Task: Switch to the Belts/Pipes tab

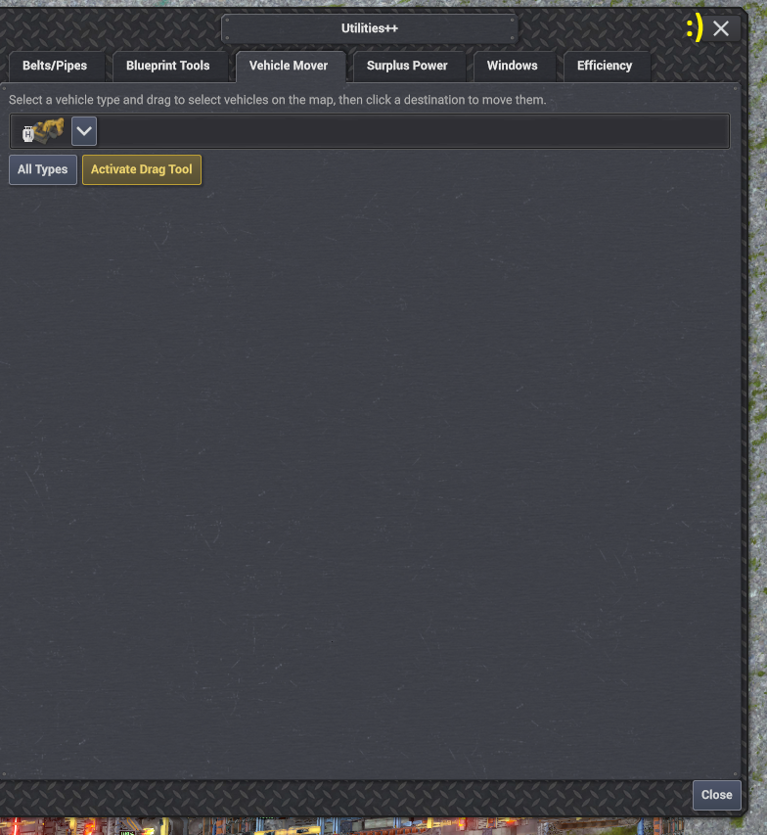Action: click(55, 66)
